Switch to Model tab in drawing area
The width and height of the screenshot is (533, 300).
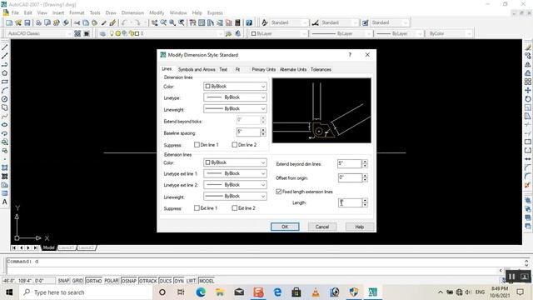48,247
